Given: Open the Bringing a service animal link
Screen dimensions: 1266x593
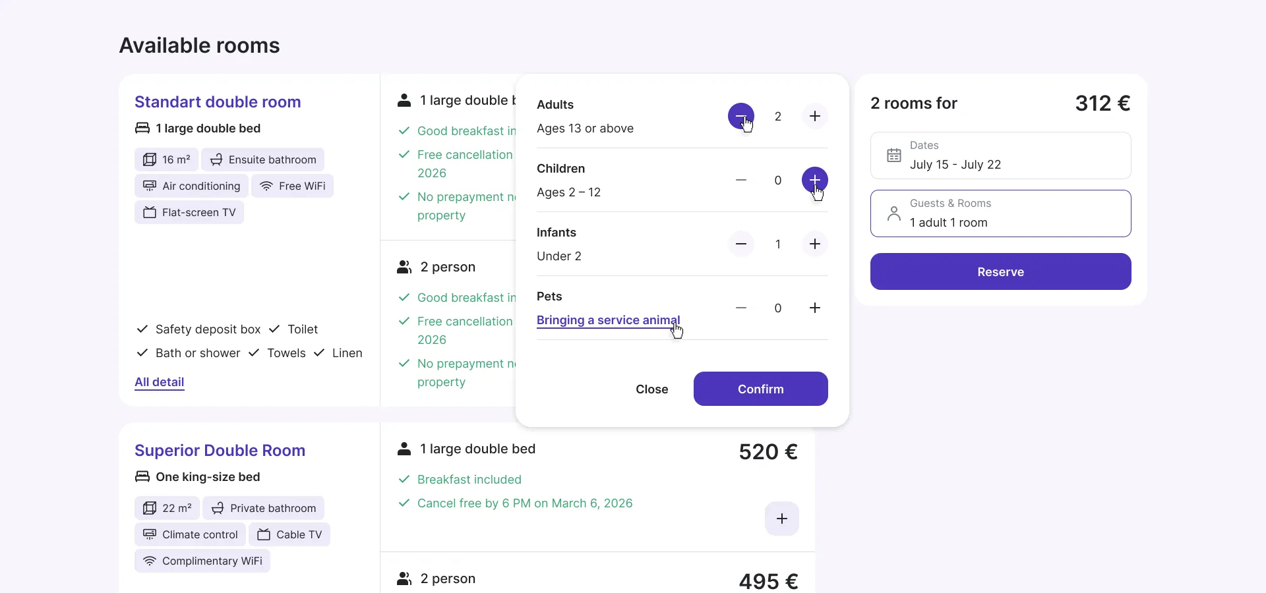Looking at the screenshot, I should pos(608,320).
